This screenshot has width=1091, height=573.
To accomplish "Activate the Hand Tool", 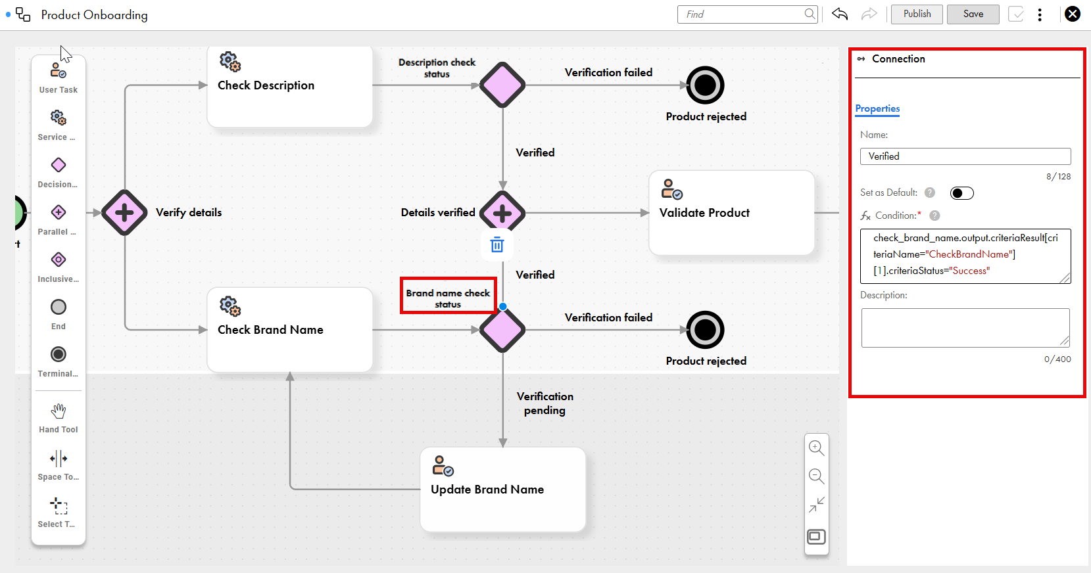I will tap(59, 418).
